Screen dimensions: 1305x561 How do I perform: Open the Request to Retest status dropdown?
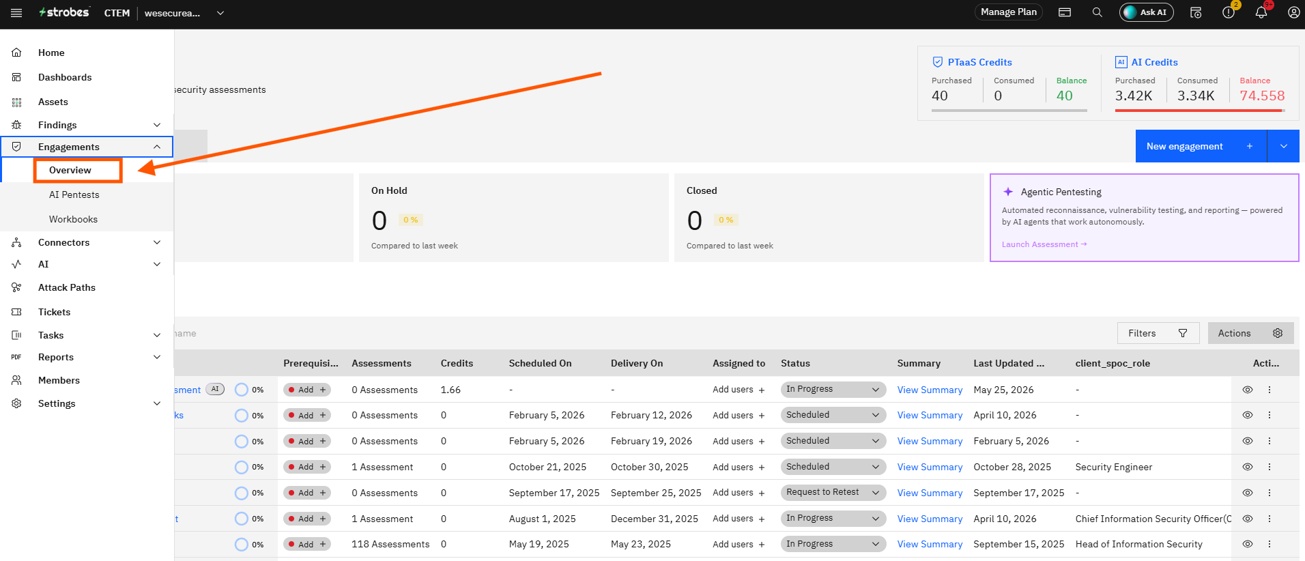point(833,492)
